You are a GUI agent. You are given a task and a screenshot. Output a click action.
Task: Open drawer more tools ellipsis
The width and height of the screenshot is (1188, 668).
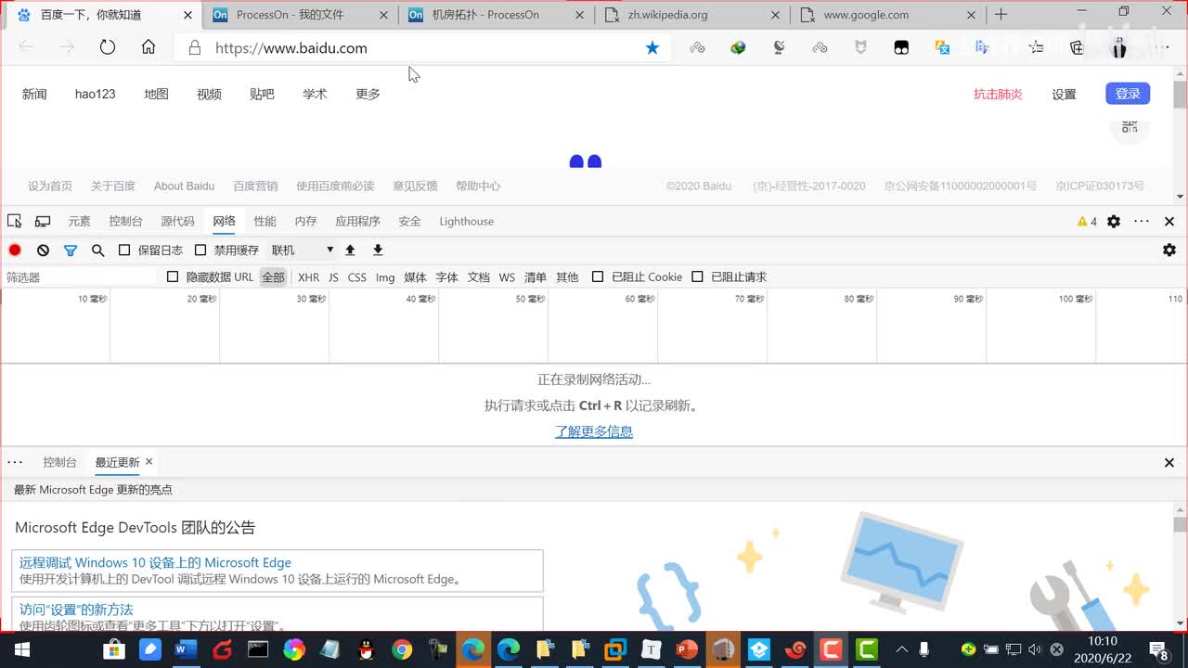15,461
